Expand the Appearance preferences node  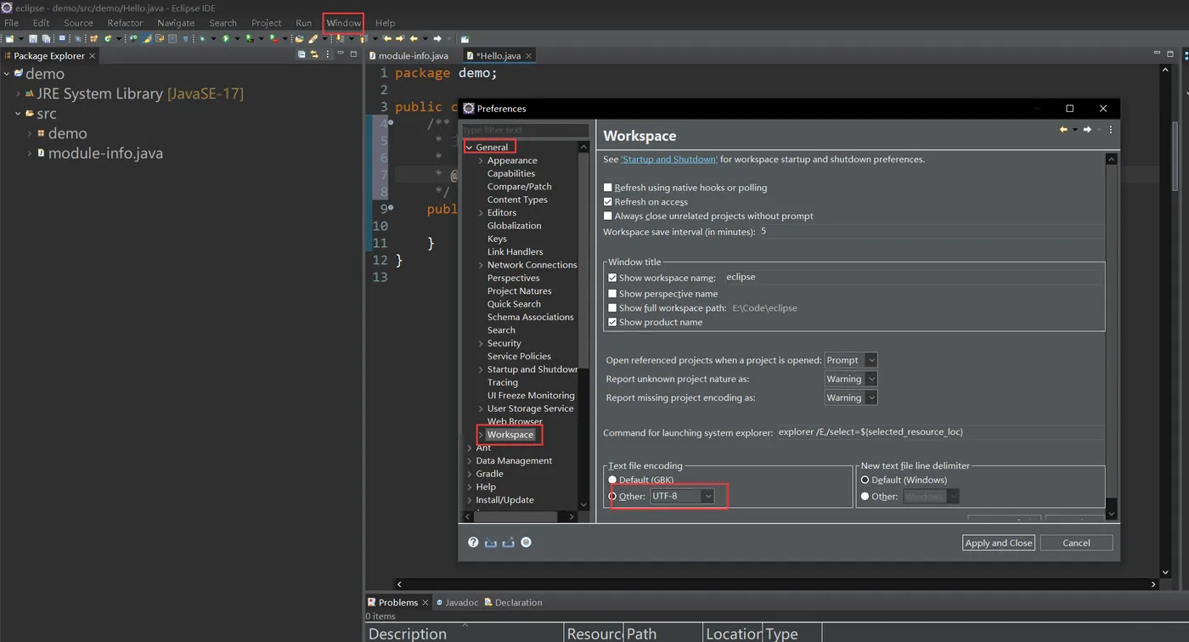click(481, 160)
